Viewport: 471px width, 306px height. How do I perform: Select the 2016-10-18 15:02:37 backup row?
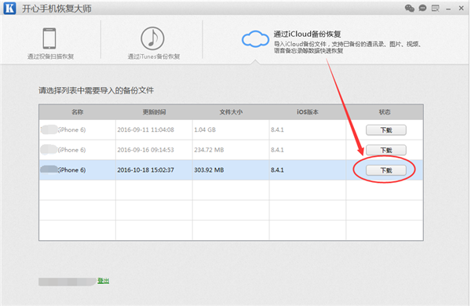(x=231, y=170)
